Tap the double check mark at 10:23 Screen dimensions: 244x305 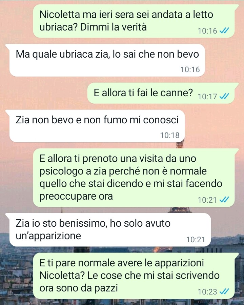(x=224, y=291)
